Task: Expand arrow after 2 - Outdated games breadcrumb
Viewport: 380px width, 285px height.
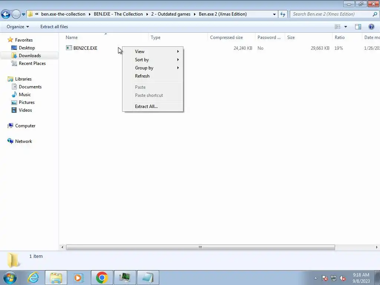Action: (x=194, y=14)
